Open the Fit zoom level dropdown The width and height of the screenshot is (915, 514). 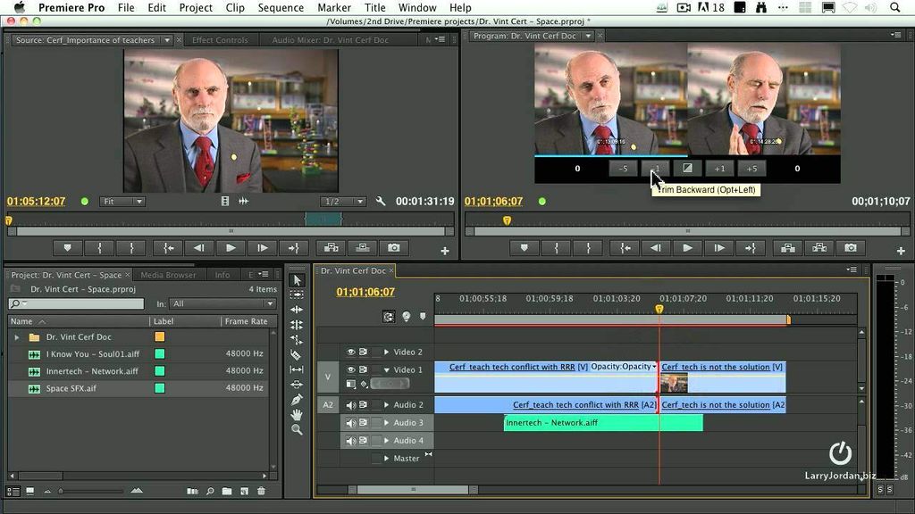click(x=122, y=201)
